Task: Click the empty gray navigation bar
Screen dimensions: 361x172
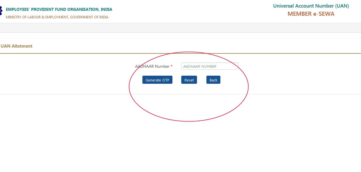Action: 180,27
